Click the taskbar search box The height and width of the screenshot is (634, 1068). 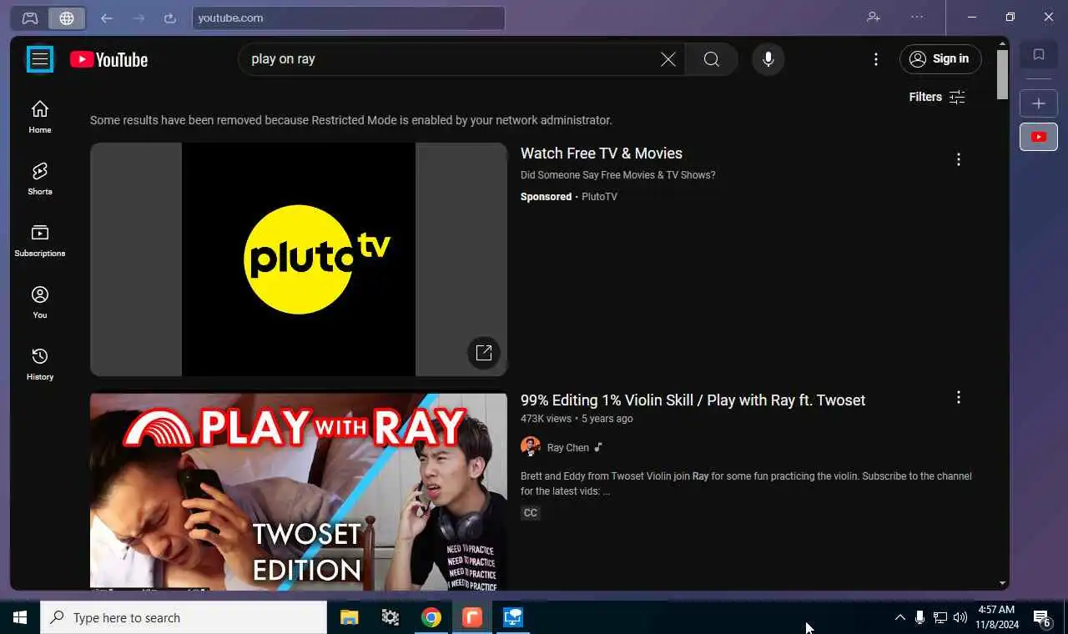184,617
